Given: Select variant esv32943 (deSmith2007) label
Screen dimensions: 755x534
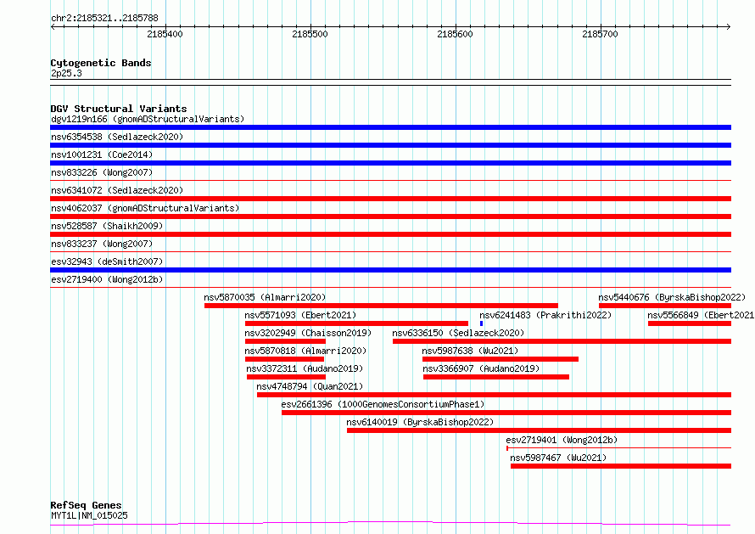Looking at the screenshot, I should (x=107, y=261).
